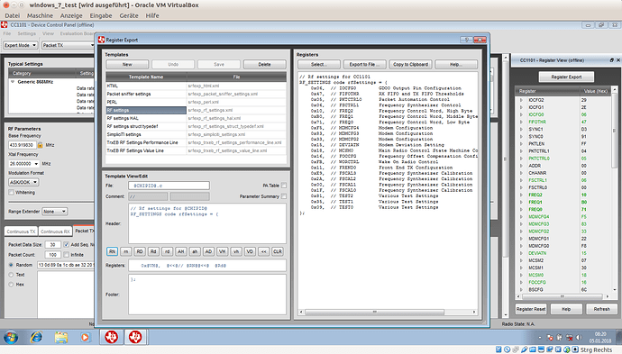Click the VirtualBox optical disc status icon
Image resolution: width=622 pixels, height=354 pixels.
click(507, 349)
